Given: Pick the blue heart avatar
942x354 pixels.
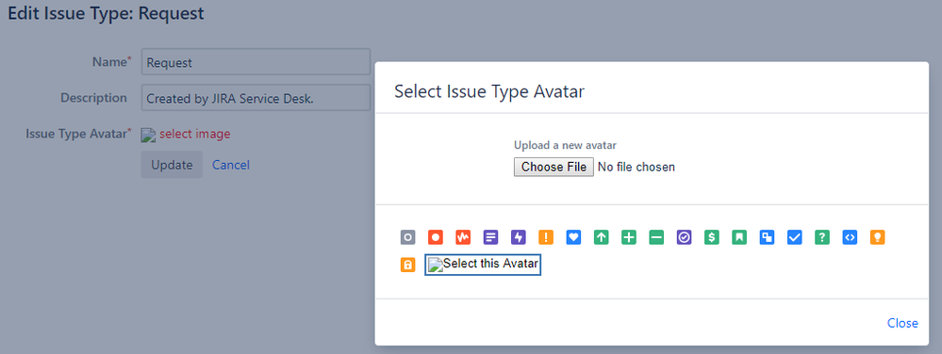Looking at the screenshot, I should click(x=573, y=237).
